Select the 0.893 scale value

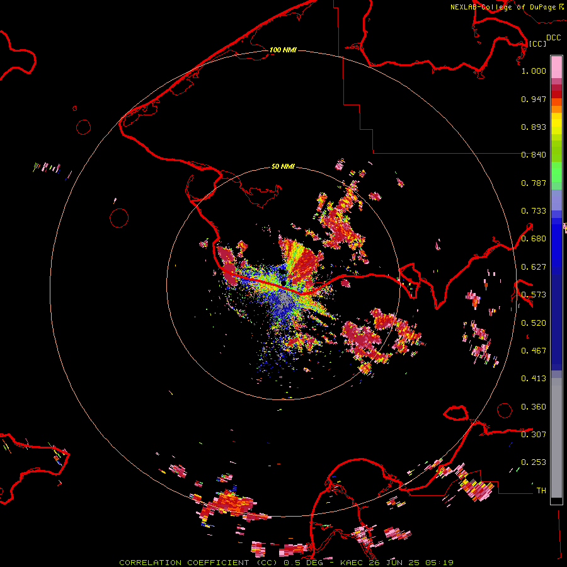pos(534,127)
